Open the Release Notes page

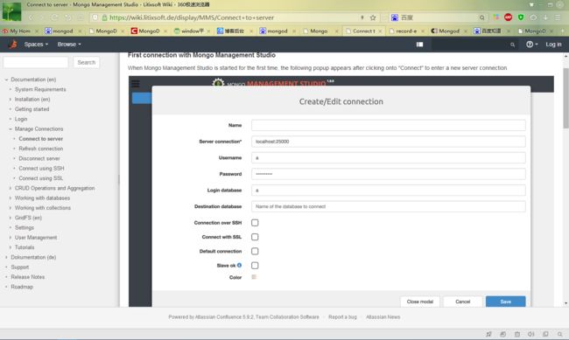point(28,277)
